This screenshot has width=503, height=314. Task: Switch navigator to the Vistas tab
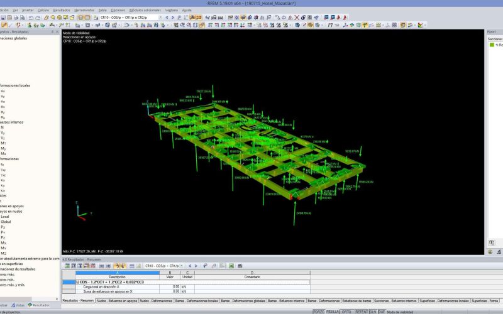click(x=18, y=305)
